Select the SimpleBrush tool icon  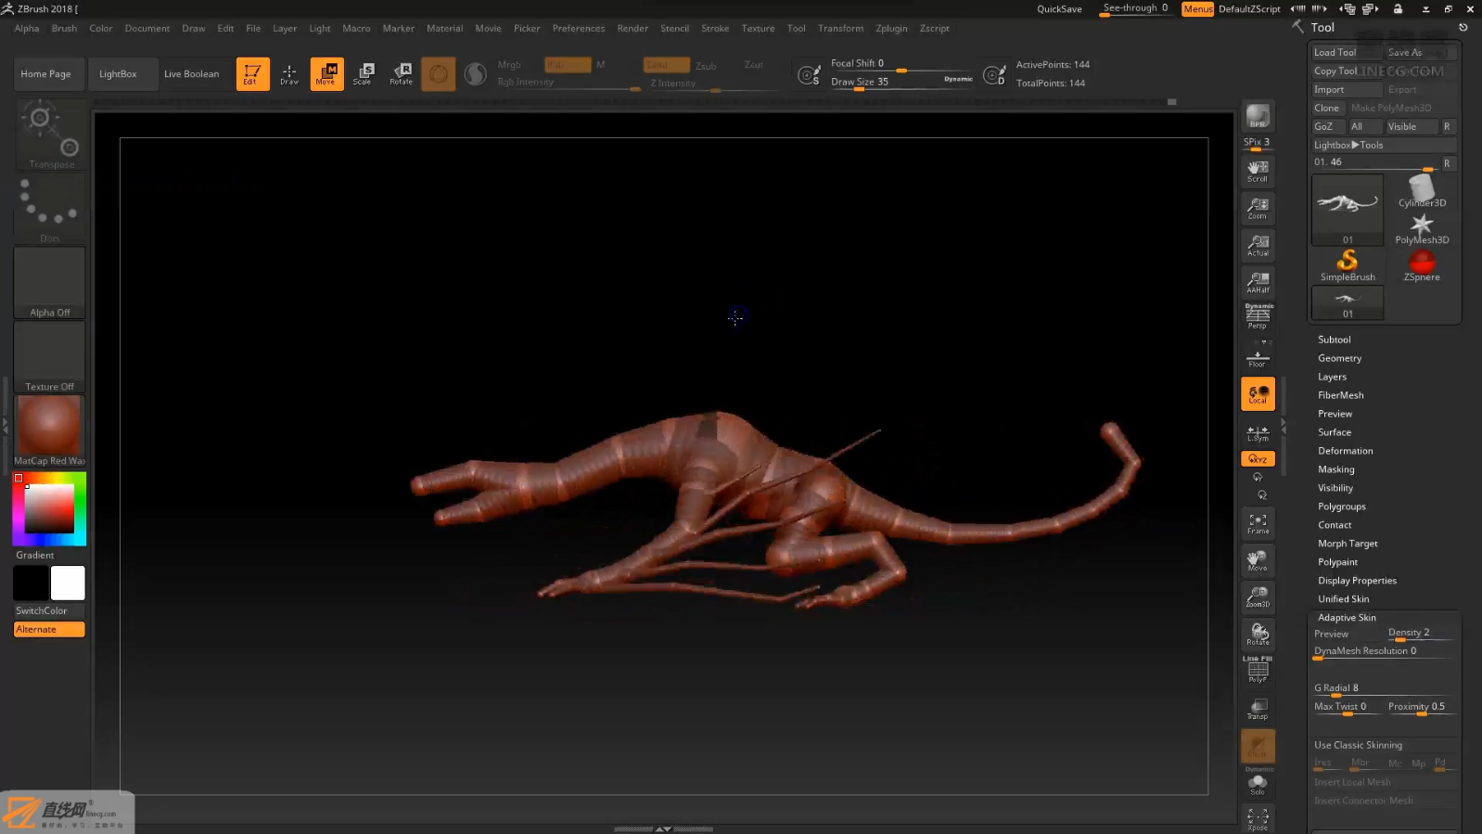pyautogui.click(x=1348, y=265)
